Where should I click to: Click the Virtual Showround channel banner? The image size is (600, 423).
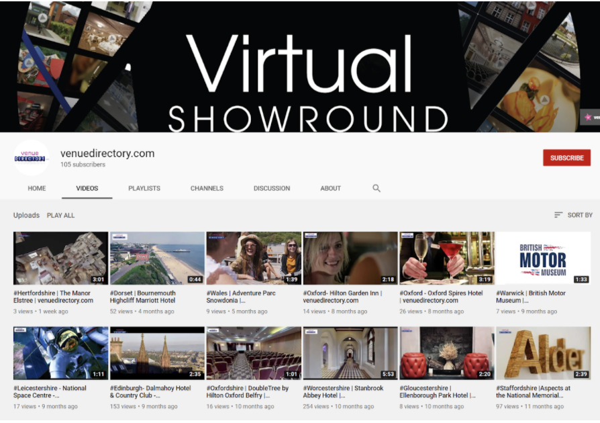300,66
